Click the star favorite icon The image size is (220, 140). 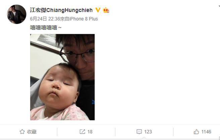pyautogui.click(x=22, y=132)
